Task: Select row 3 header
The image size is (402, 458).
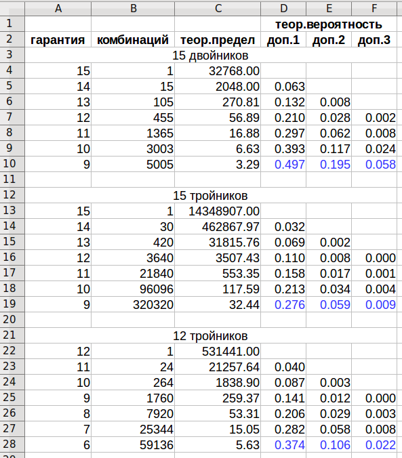Action: [x=12, y=55]
